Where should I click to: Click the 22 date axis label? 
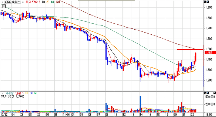192,115
